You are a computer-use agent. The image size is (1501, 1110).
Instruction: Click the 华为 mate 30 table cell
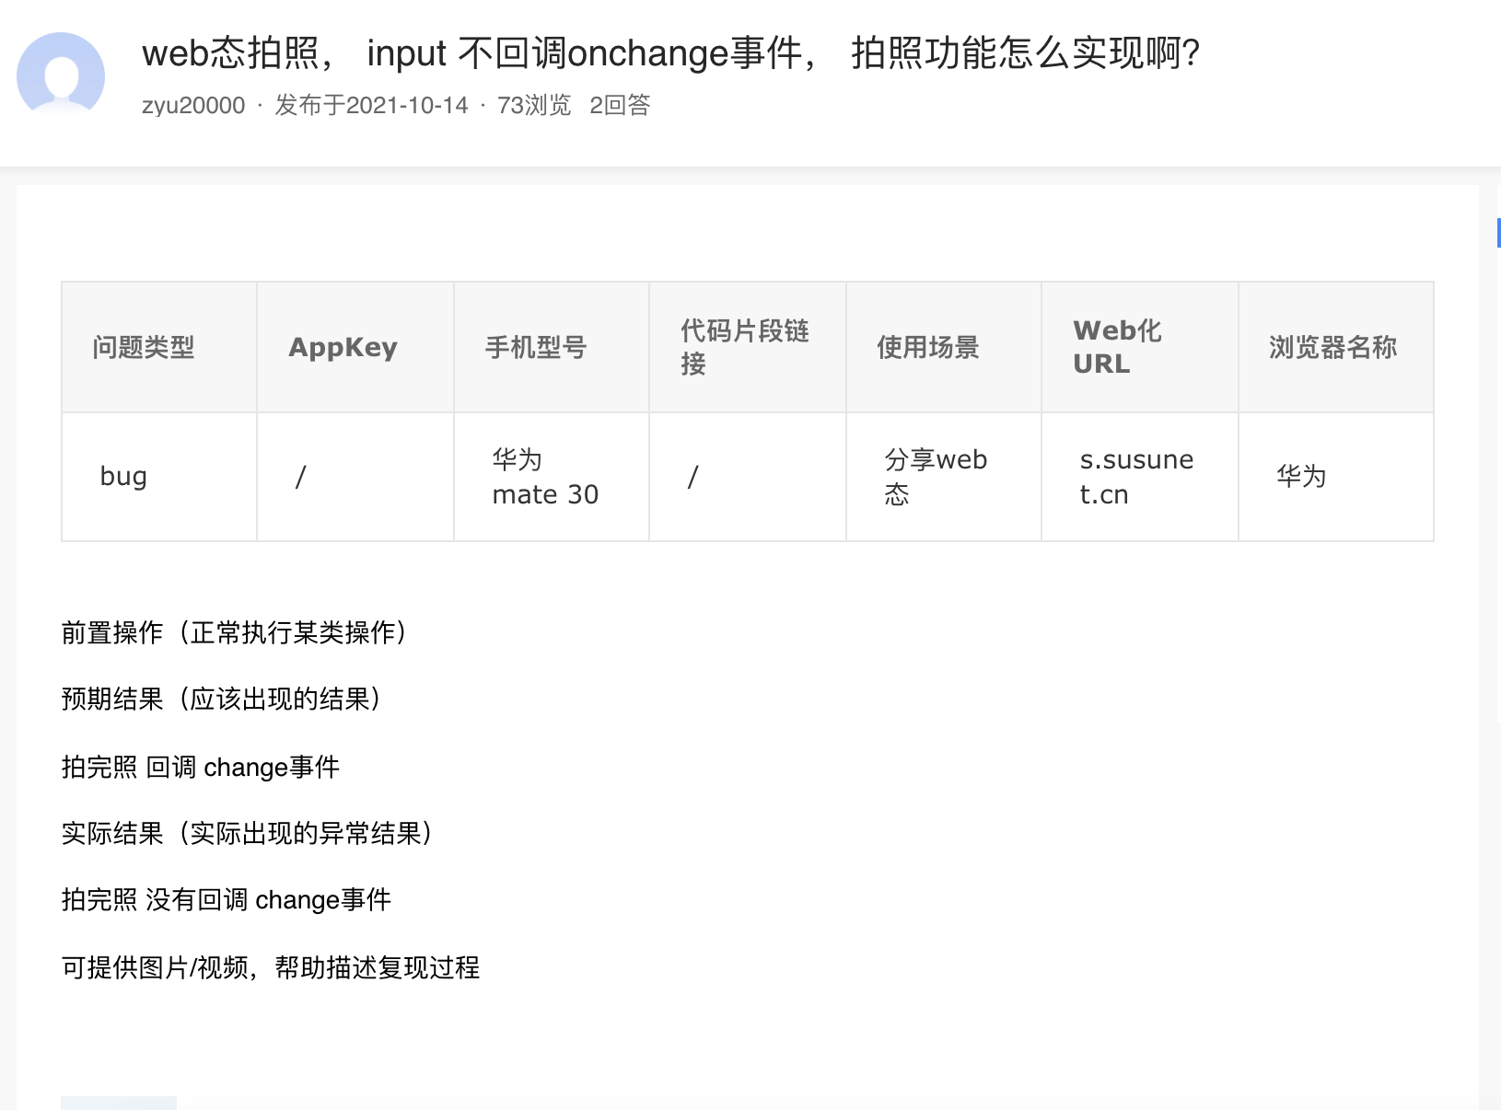[x=545, y=475]
